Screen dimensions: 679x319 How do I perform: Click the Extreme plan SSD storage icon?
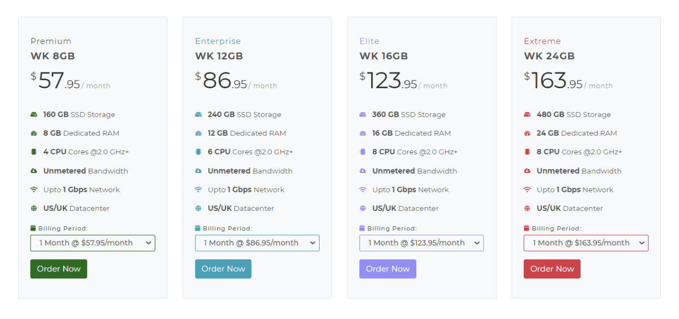pyautogui.click(x=527, y=115)
